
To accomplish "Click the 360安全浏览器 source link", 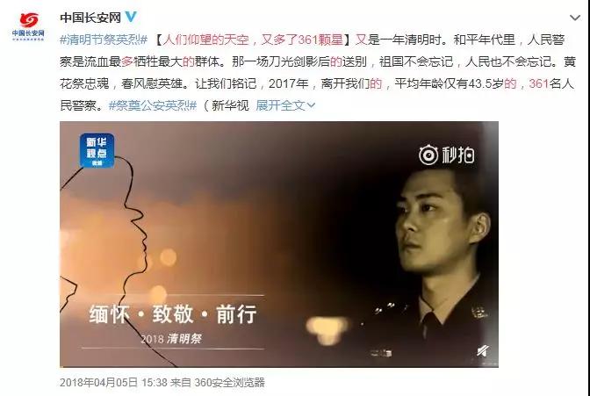I will (229, 383).
